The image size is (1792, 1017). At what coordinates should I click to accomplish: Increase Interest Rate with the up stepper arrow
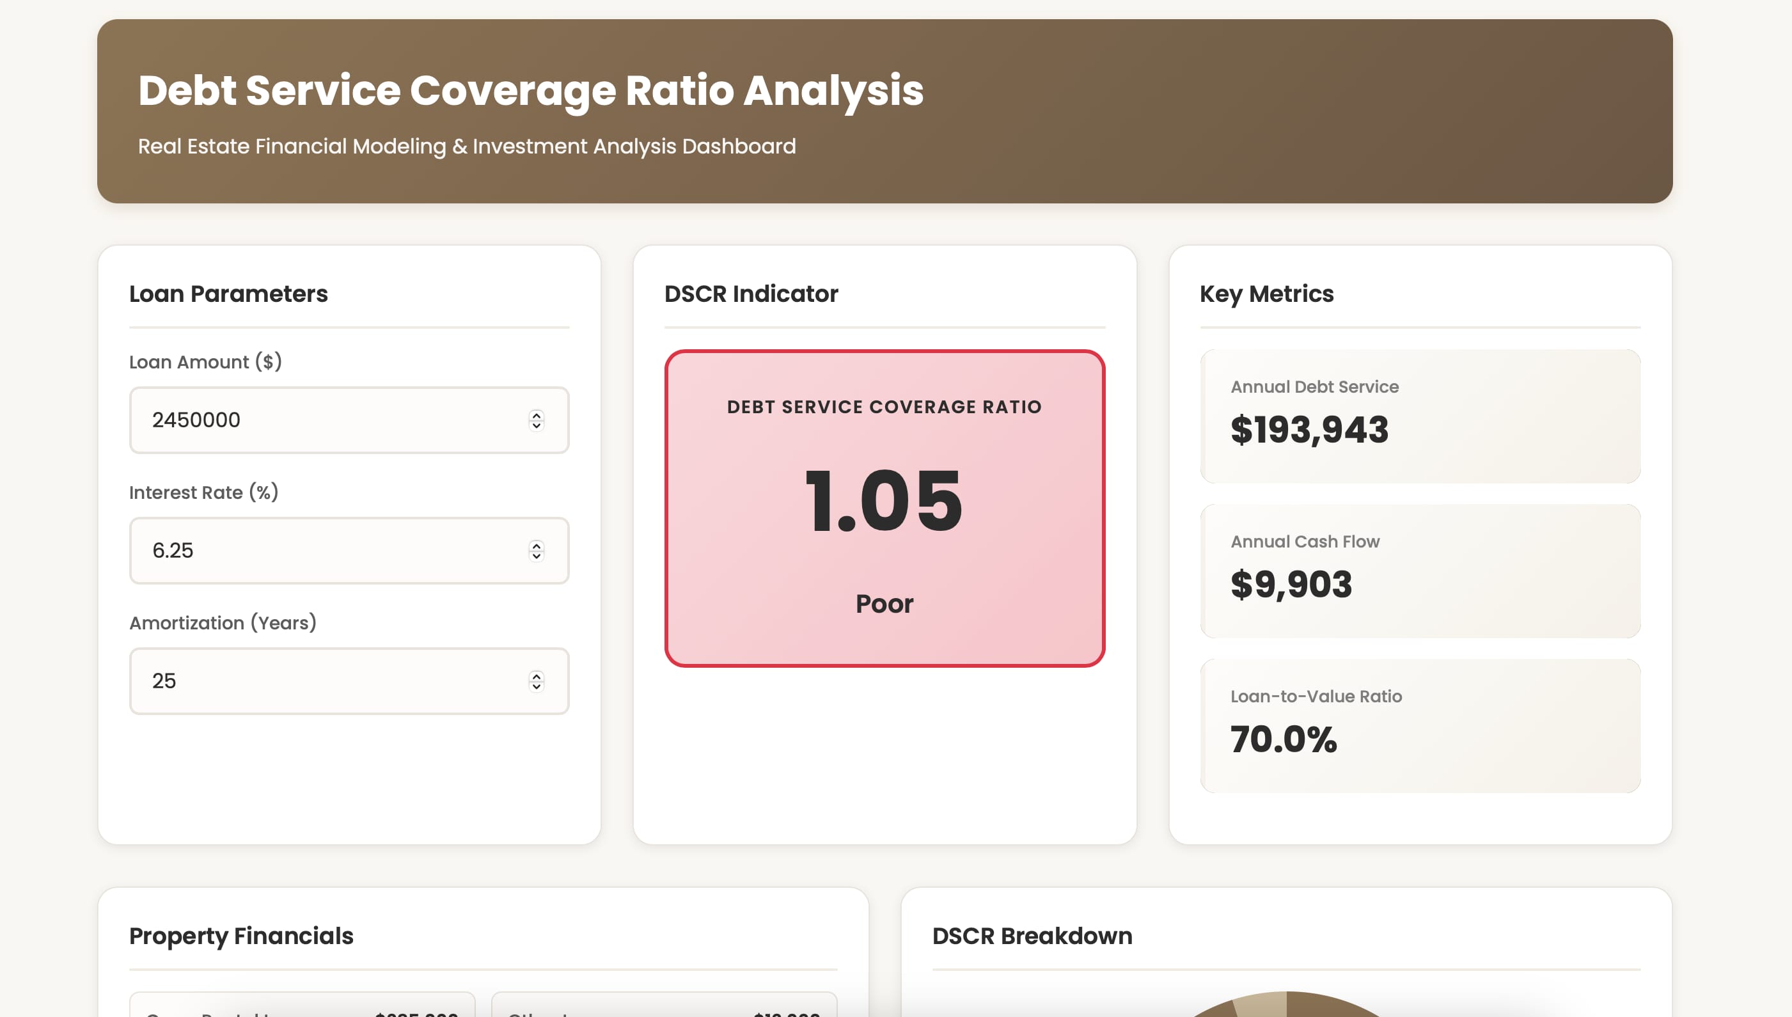537,546
